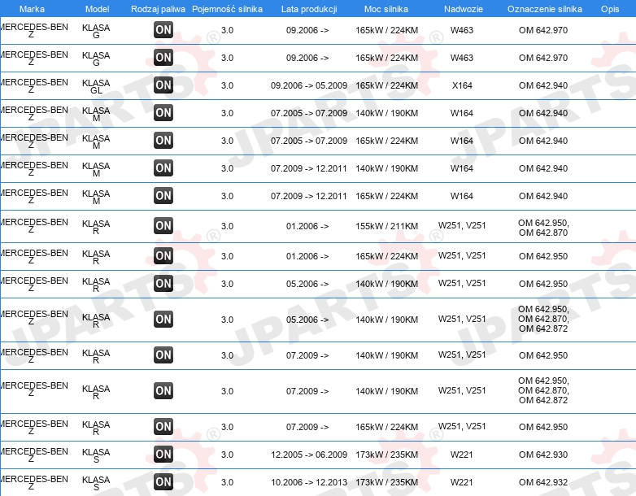Viewport: 636px width, 496px height.
Task: Click ON icon for KLASA R 07.2009 three-engine row
Action: 163,391
